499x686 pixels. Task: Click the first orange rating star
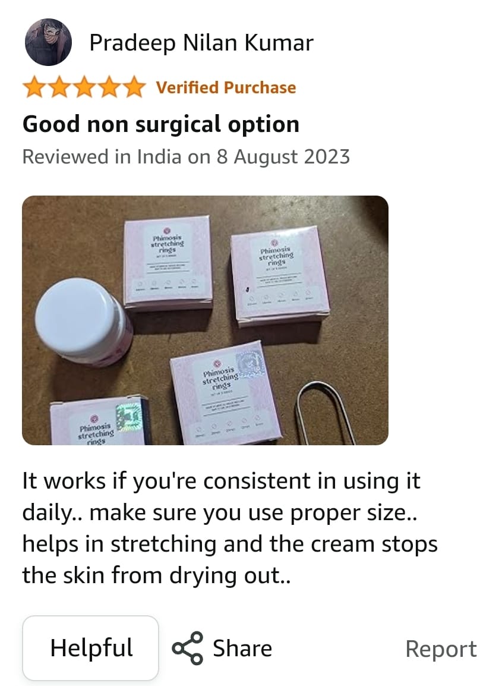point(34,87)
